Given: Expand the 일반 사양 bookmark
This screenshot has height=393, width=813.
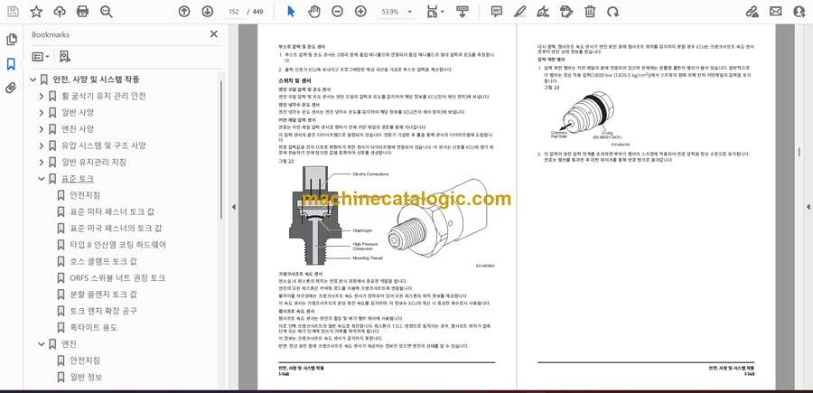Looking at the screenshot, I should coord(42,113).
